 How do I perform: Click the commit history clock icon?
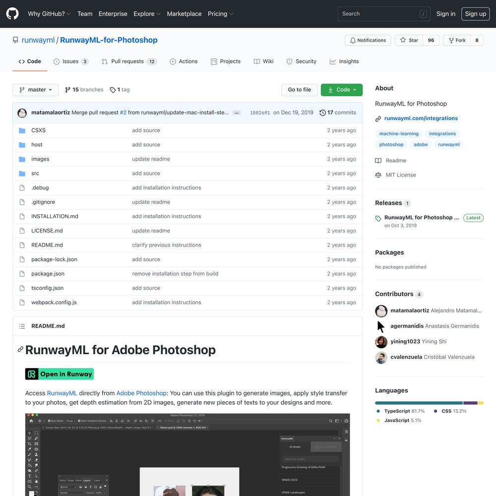click(322, 113)
